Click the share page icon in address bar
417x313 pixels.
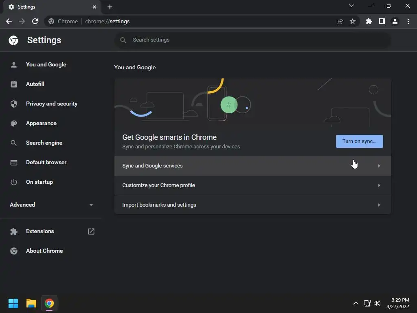[x=340, y=21]
